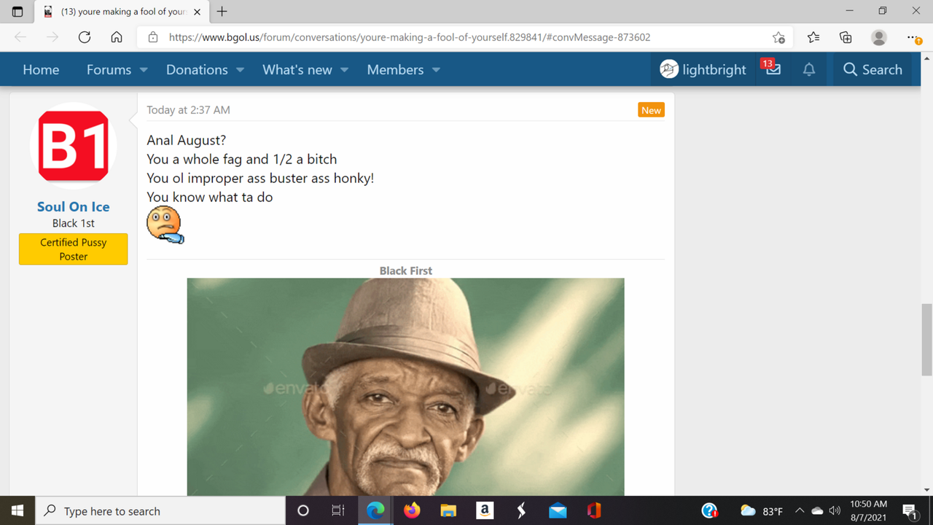Open the forum Search button
The height and width of the screenshot is (525, 933).
(x=873, y=69)
